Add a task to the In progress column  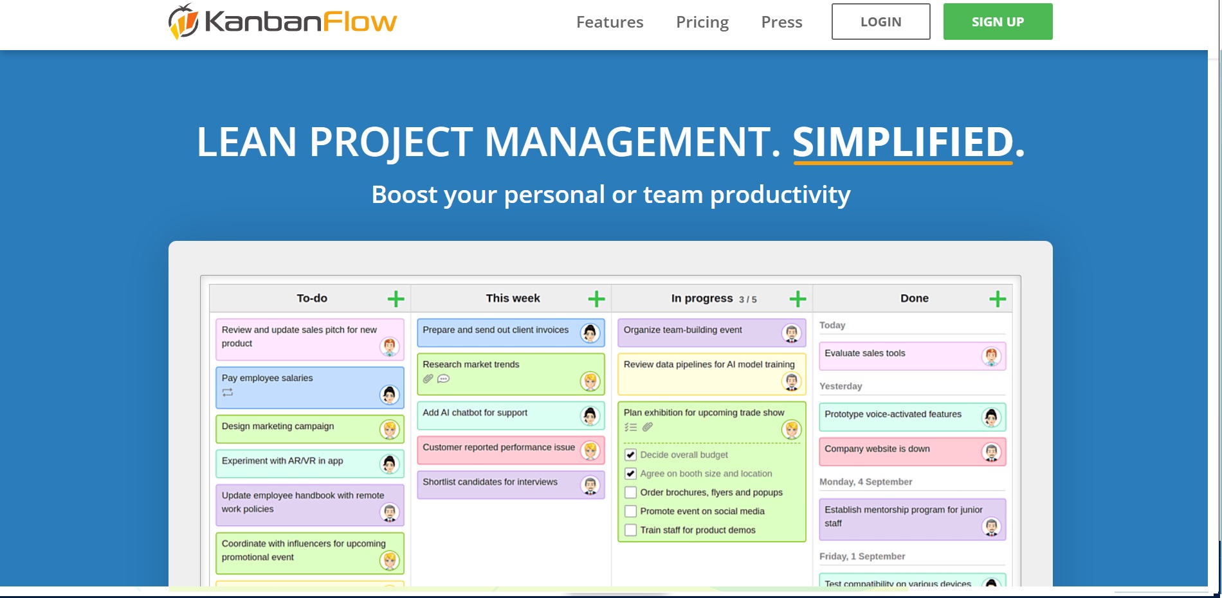click(799, 298)
